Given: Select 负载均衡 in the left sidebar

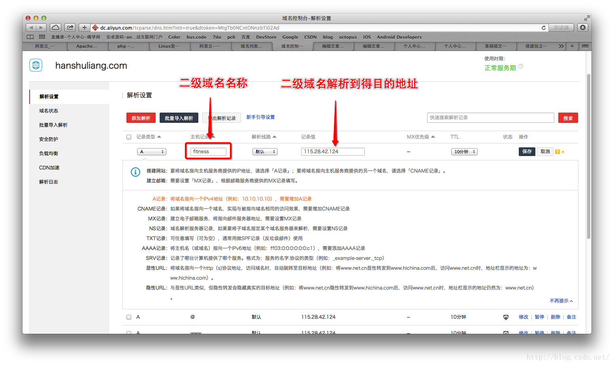Looking at the screenshot, I should (49, 154).
